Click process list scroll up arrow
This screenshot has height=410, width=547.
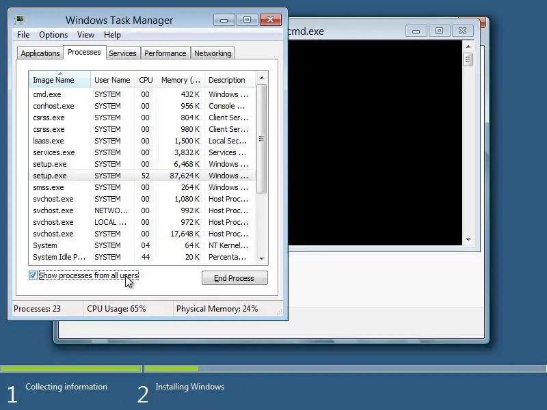click(x=262, y=78)
